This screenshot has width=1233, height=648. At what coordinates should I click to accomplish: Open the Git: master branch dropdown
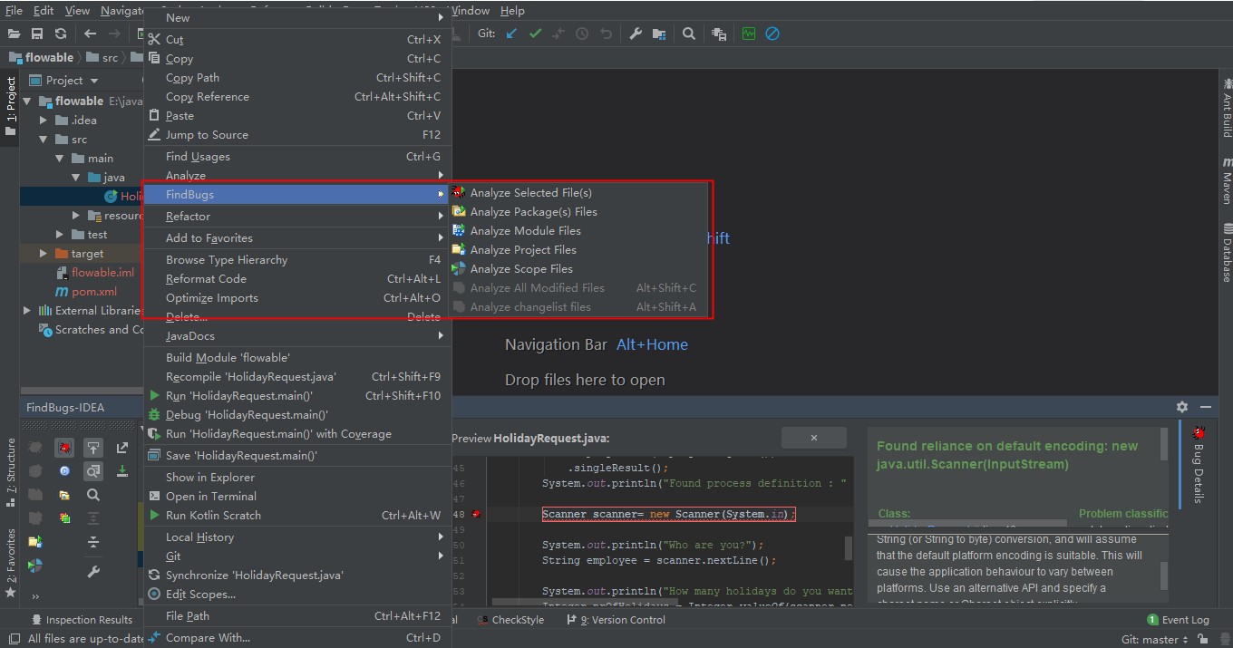click(x=1154, y=639)
